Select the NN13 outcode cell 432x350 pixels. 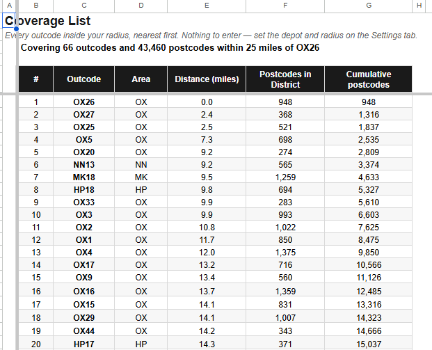[x=83, y=164]
